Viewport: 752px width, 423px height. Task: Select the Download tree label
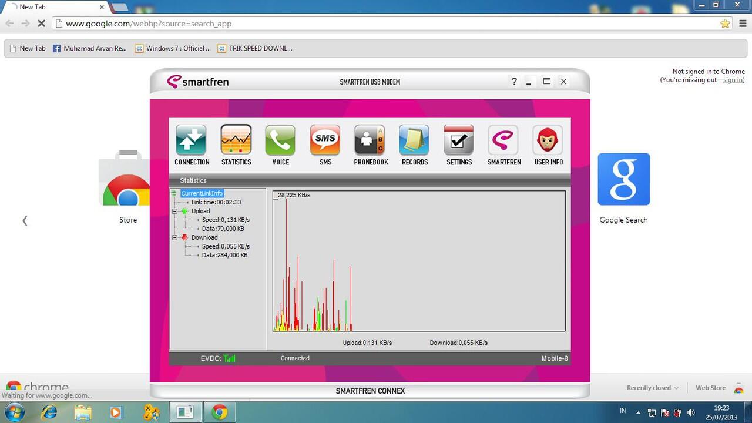(x=204, y=237)
